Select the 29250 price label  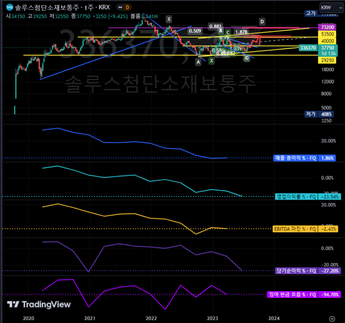(x=327, y=60)
